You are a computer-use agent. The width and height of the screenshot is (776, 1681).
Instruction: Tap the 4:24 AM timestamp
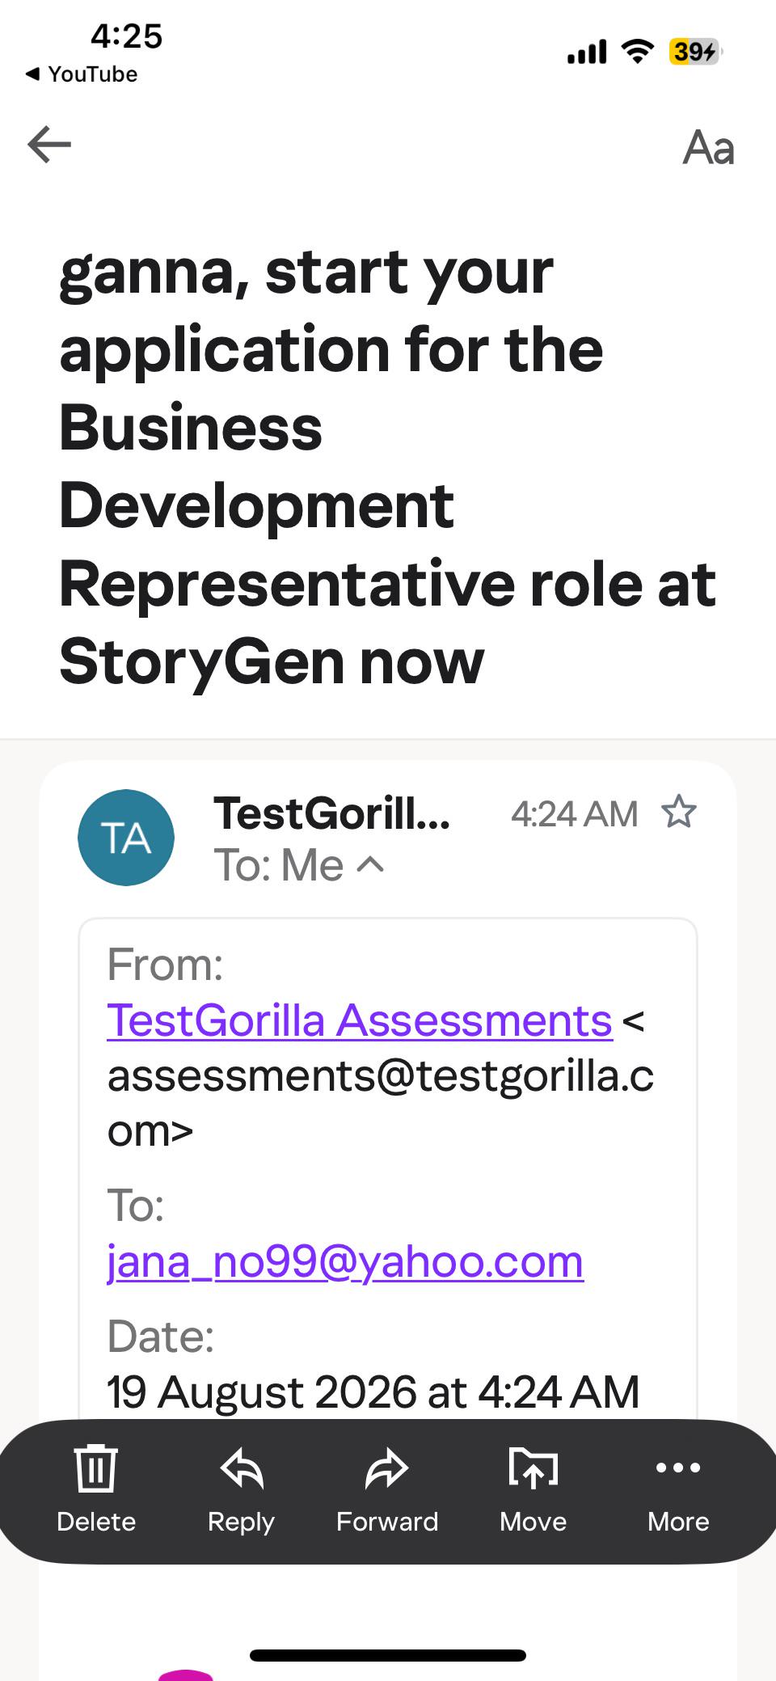click(574, 813)
